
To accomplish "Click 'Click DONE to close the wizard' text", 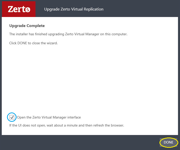I will [33, 43].
